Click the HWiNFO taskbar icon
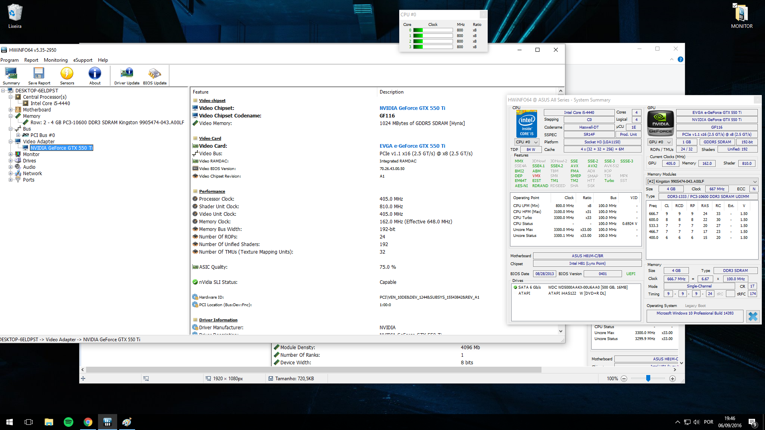765x430 pixels. coord(107,422)
